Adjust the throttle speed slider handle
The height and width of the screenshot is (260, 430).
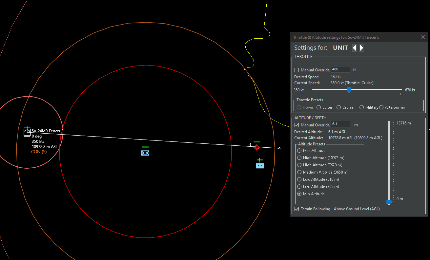click(349, 90)
